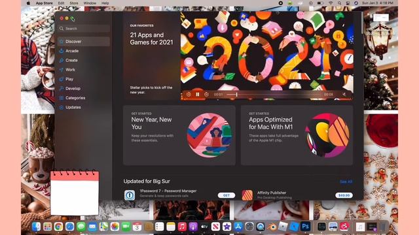Click the App Store Dock icon

pyautogui.click(x=238, y=227)
